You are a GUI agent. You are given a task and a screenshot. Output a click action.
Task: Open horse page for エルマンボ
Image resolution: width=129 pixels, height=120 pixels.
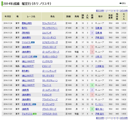point(47,33)
